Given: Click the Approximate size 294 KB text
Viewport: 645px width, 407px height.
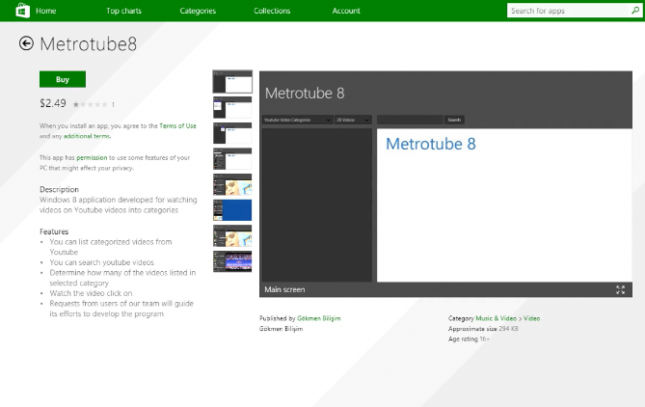Looking at the screenshot, I should 483,329.
